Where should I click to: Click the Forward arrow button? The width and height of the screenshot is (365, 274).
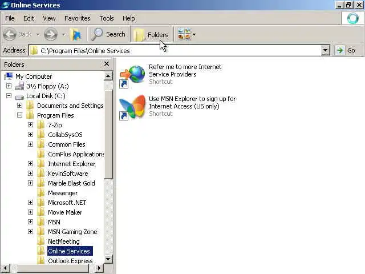point(51,34)
